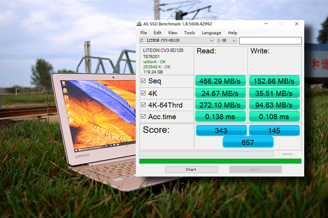Click the 283648 K - OK alignment text
Image resolution: width=328 pixels, height=218 pixels.
(x=157, y=67)
